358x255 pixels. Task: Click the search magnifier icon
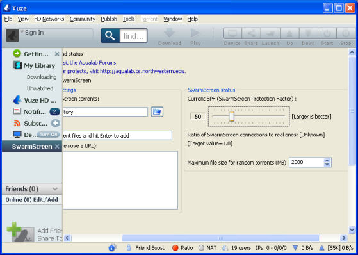click(x=110, y=36)
